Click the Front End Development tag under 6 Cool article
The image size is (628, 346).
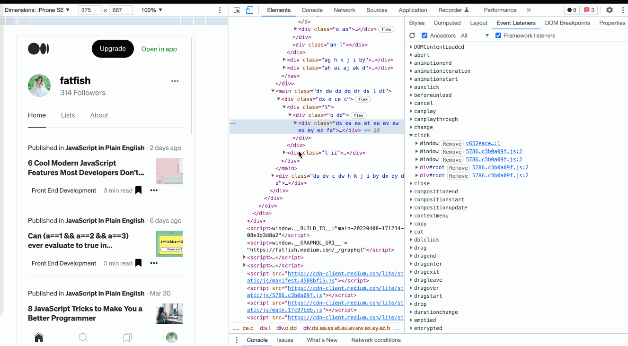(64, 190)
